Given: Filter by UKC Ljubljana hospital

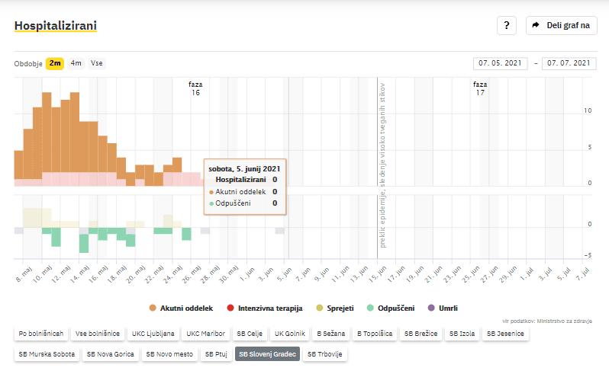Looking at the screenshot, I should [x=153, y=334].
